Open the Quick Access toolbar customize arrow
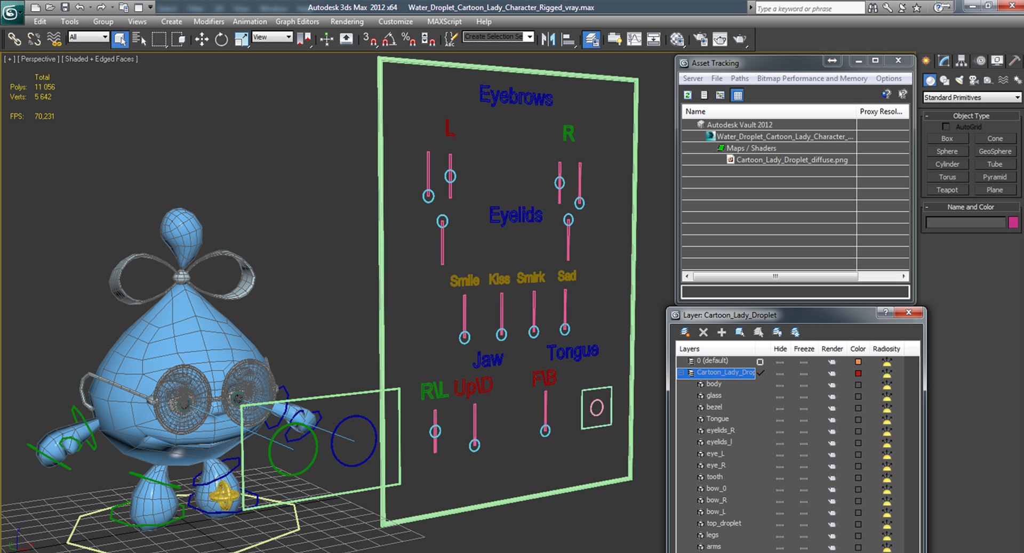This screenshot has width=1024, height=553. 150,7
